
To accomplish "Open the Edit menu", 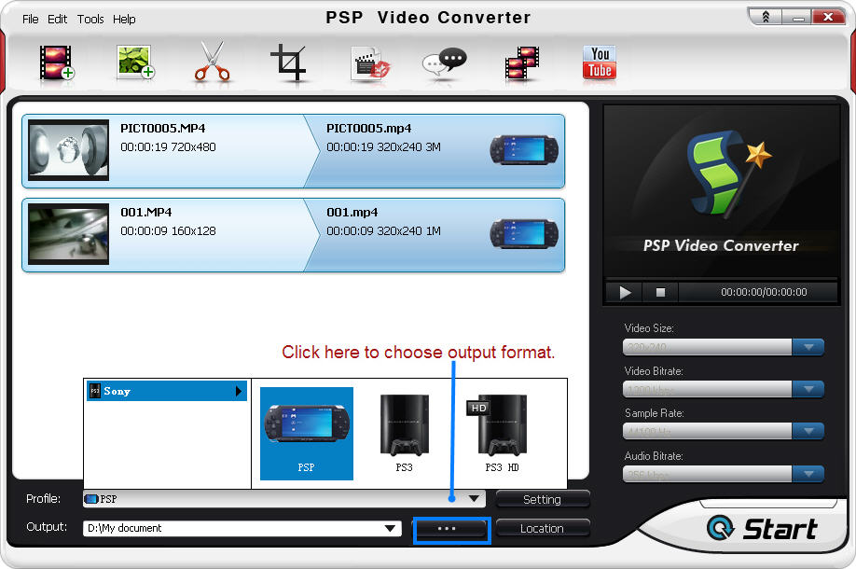I will [x=57, y=19].
